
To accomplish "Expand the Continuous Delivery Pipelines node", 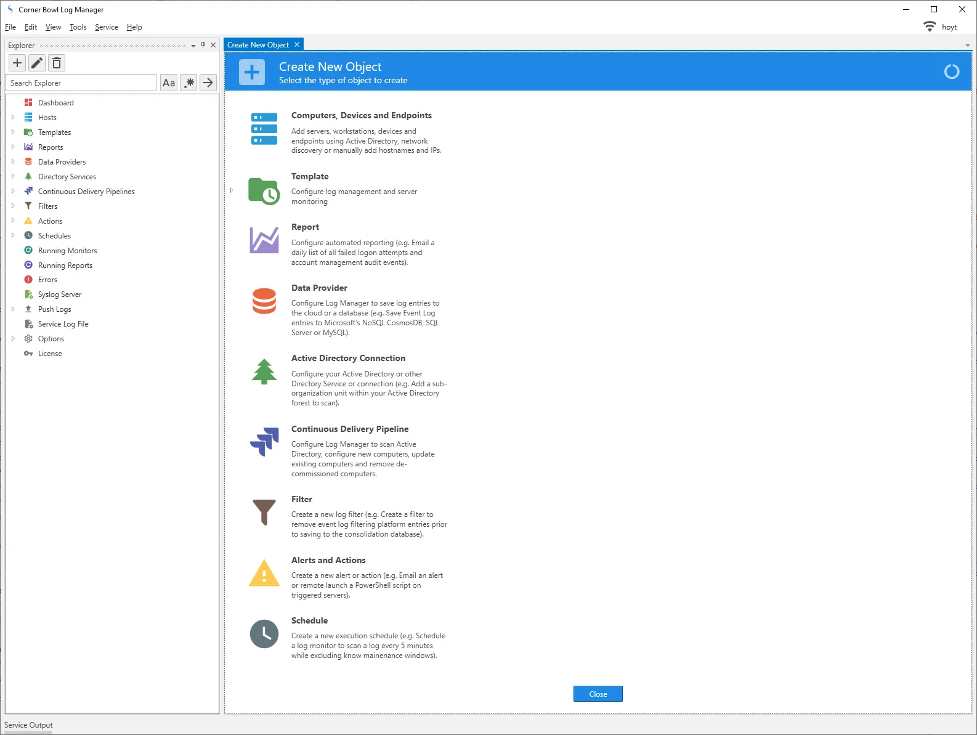I will click(13, 191).
